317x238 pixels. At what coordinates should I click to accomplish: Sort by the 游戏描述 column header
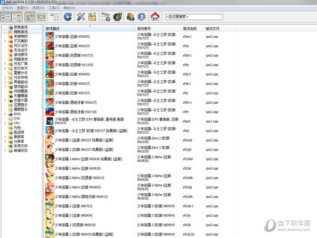click(90, 28)
